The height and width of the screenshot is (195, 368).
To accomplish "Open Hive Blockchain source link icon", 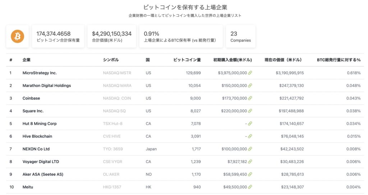I will (250, 136).
